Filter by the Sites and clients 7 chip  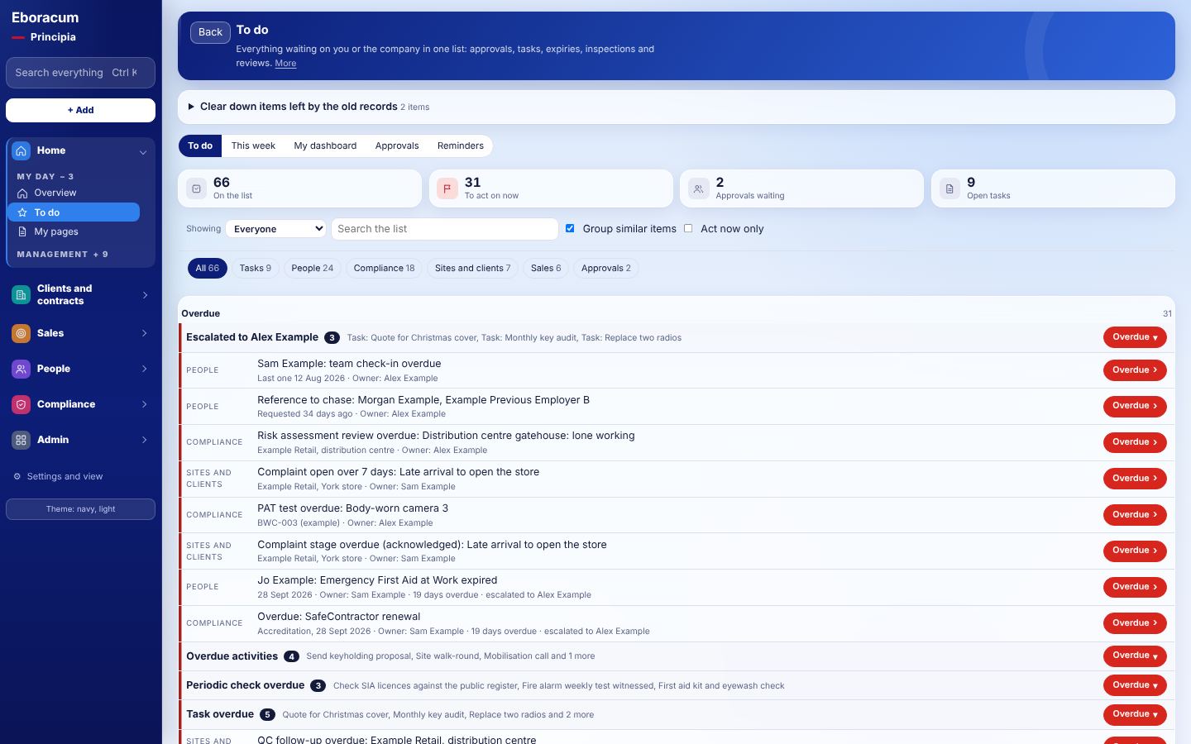472,268
